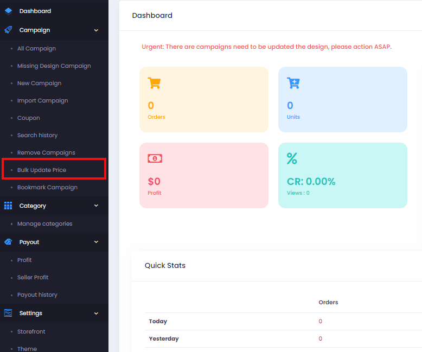Click the Campaign rocket icon

pos(8,30)
